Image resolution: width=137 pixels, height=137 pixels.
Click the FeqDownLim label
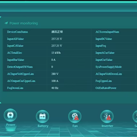coord(15,88)
